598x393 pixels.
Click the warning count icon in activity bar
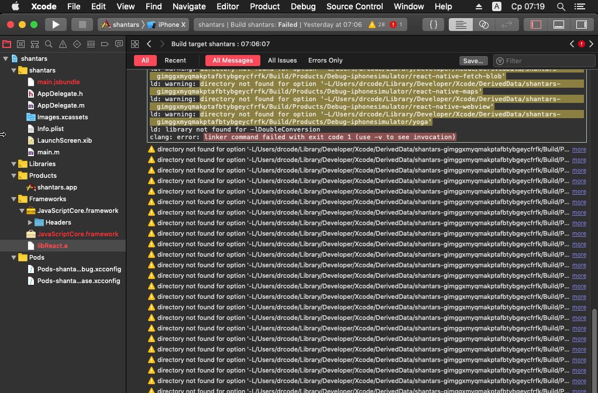(x=372, y=25)
